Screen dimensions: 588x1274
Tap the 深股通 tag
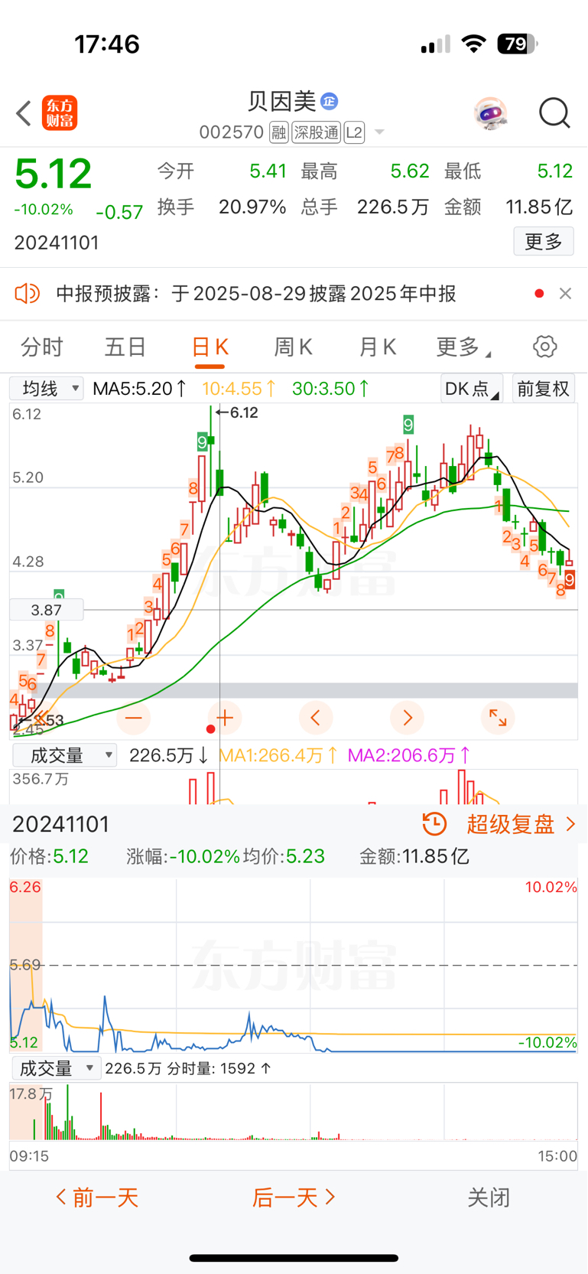click(x=316, y=132)
